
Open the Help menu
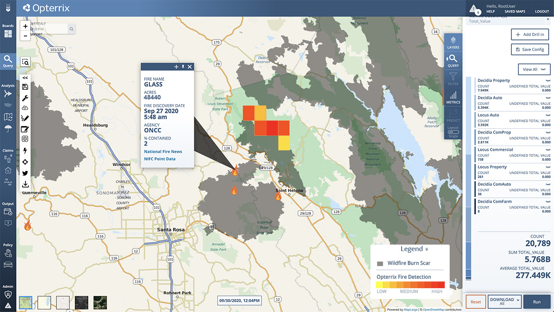pyautogui.click(x=490, y=12)
